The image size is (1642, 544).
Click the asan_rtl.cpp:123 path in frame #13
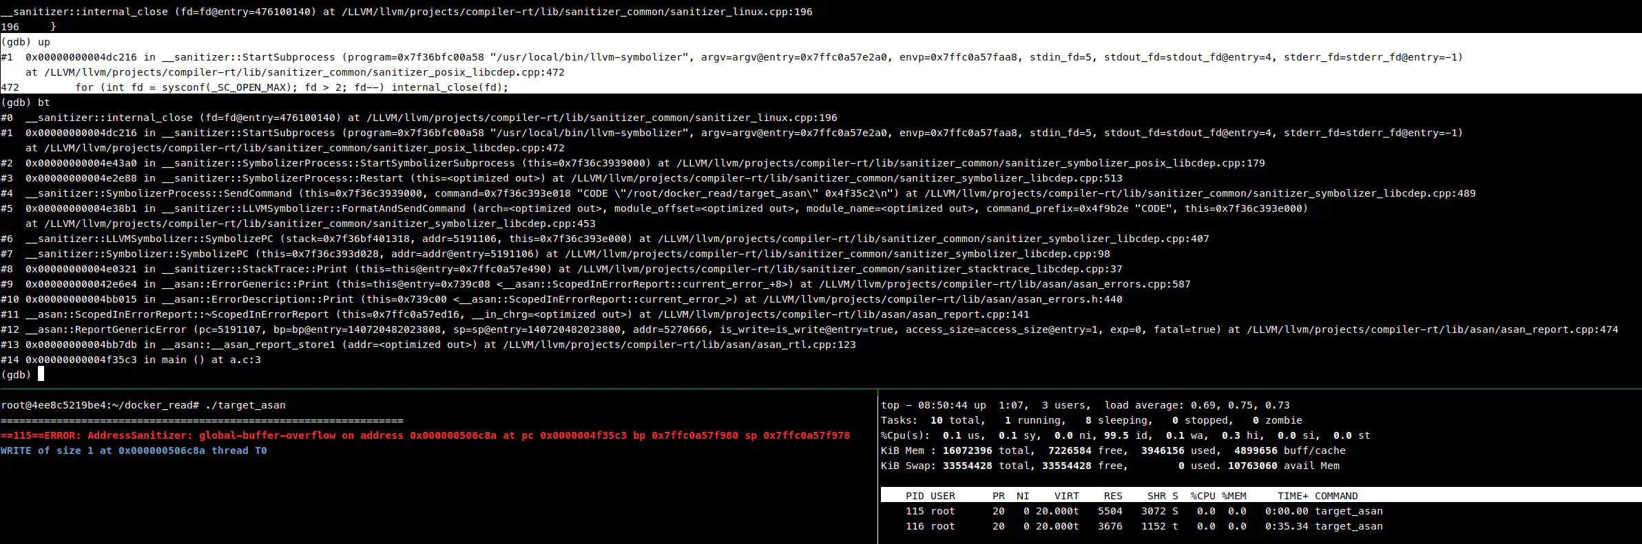click(678, 345)
